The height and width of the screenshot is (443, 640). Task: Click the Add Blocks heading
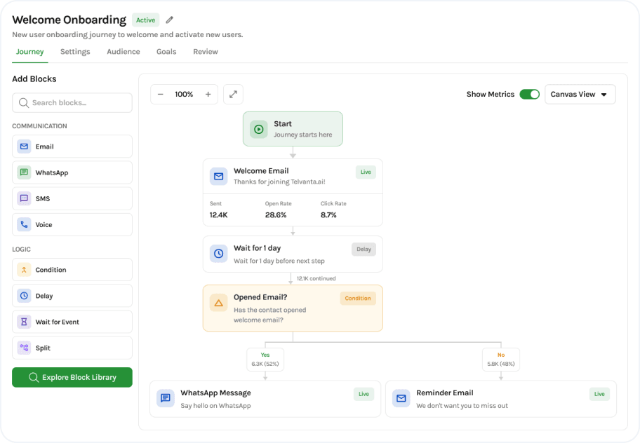pyautogui.click(x=34, y=79)
